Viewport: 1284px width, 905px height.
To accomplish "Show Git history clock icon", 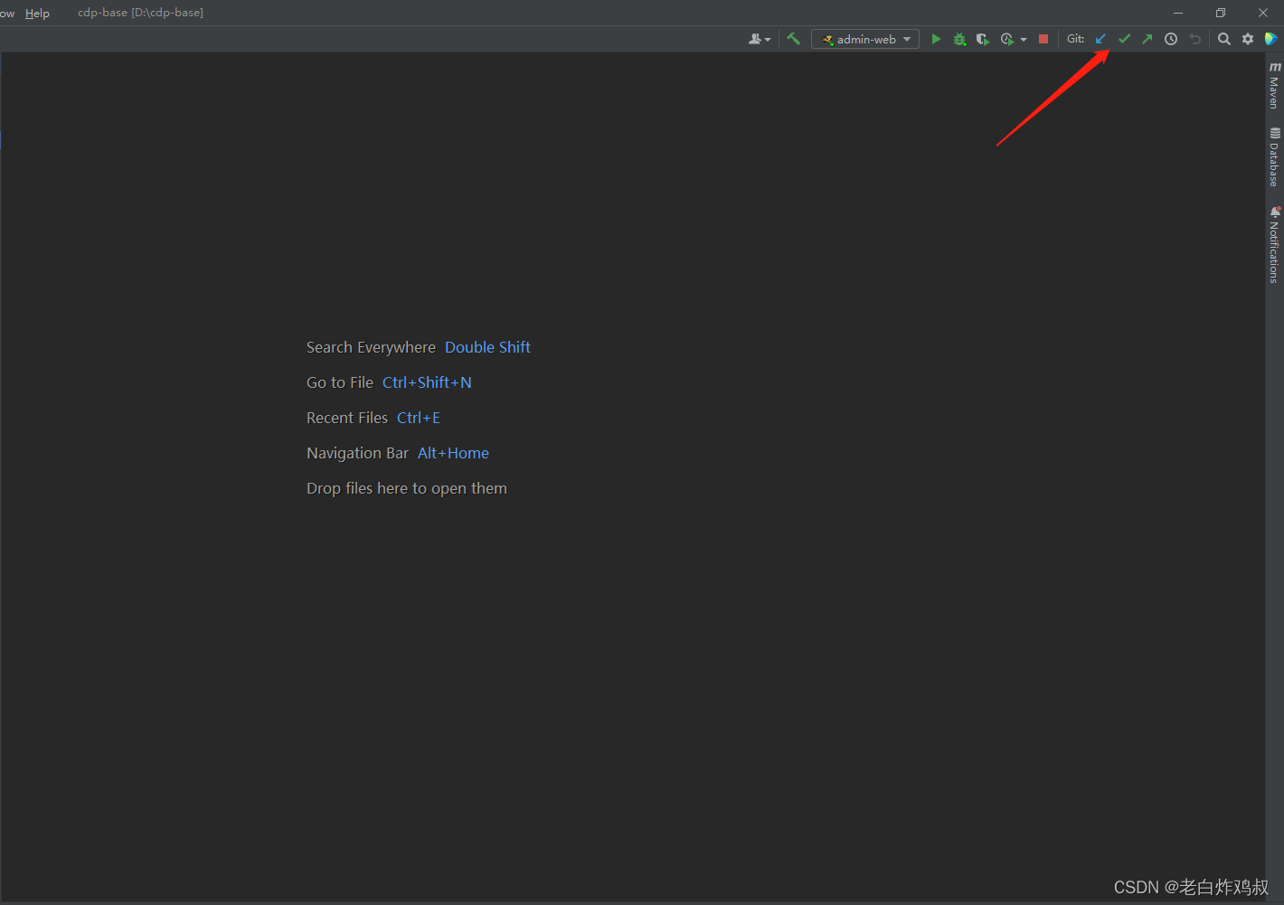I will pos(1171,39).
